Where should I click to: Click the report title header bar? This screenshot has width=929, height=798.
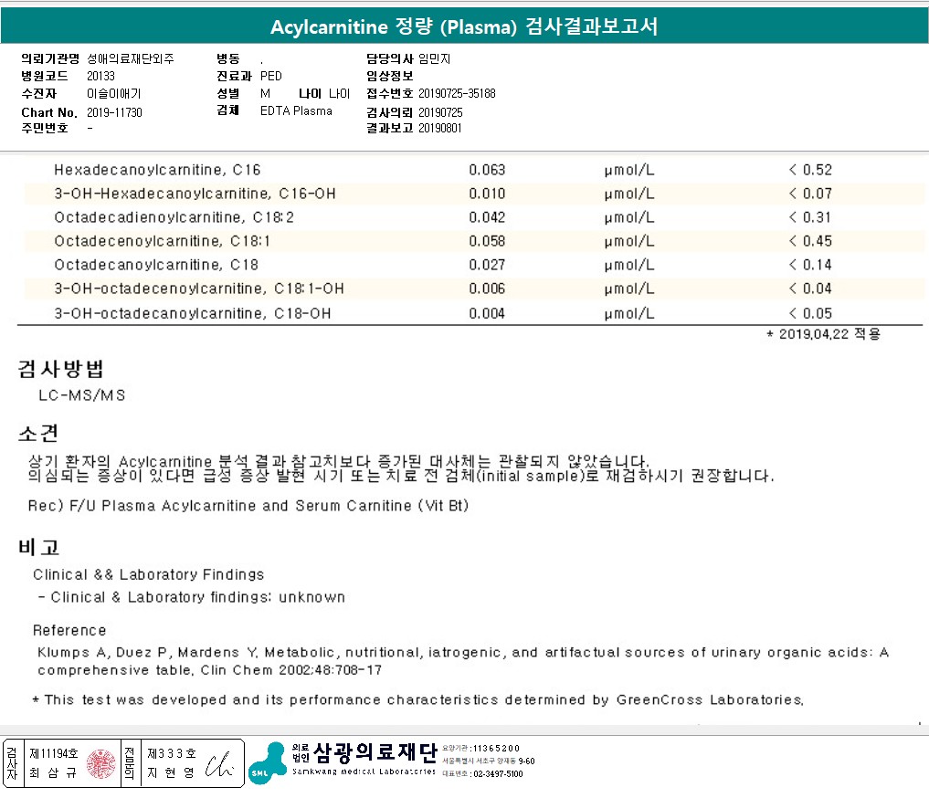[464, 27]
